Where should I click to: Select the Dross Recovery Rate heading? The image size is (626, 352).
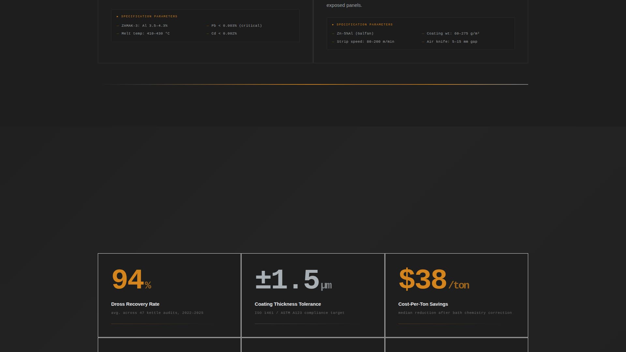click(x=135, y=304)
